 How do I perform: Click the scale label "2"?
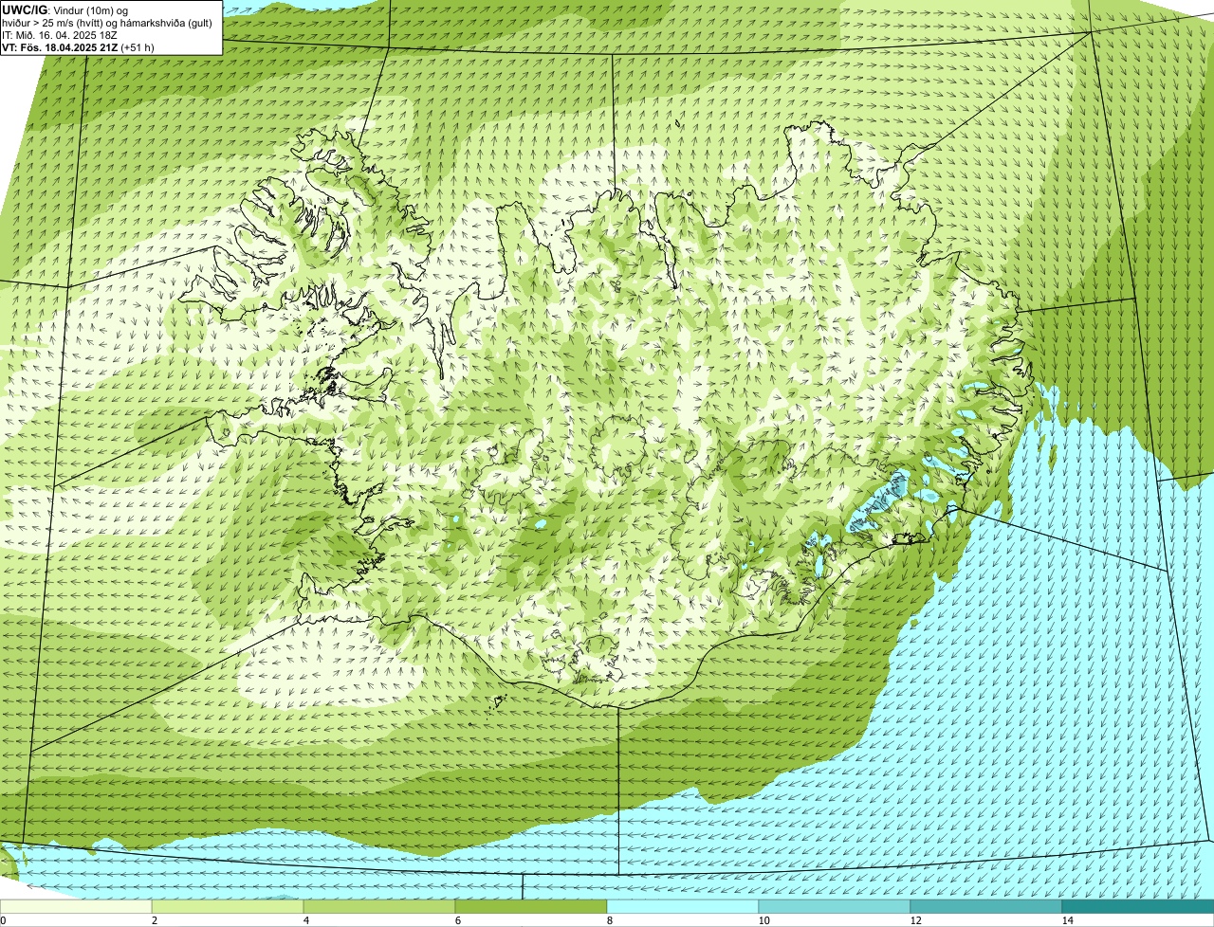[154, 920]
